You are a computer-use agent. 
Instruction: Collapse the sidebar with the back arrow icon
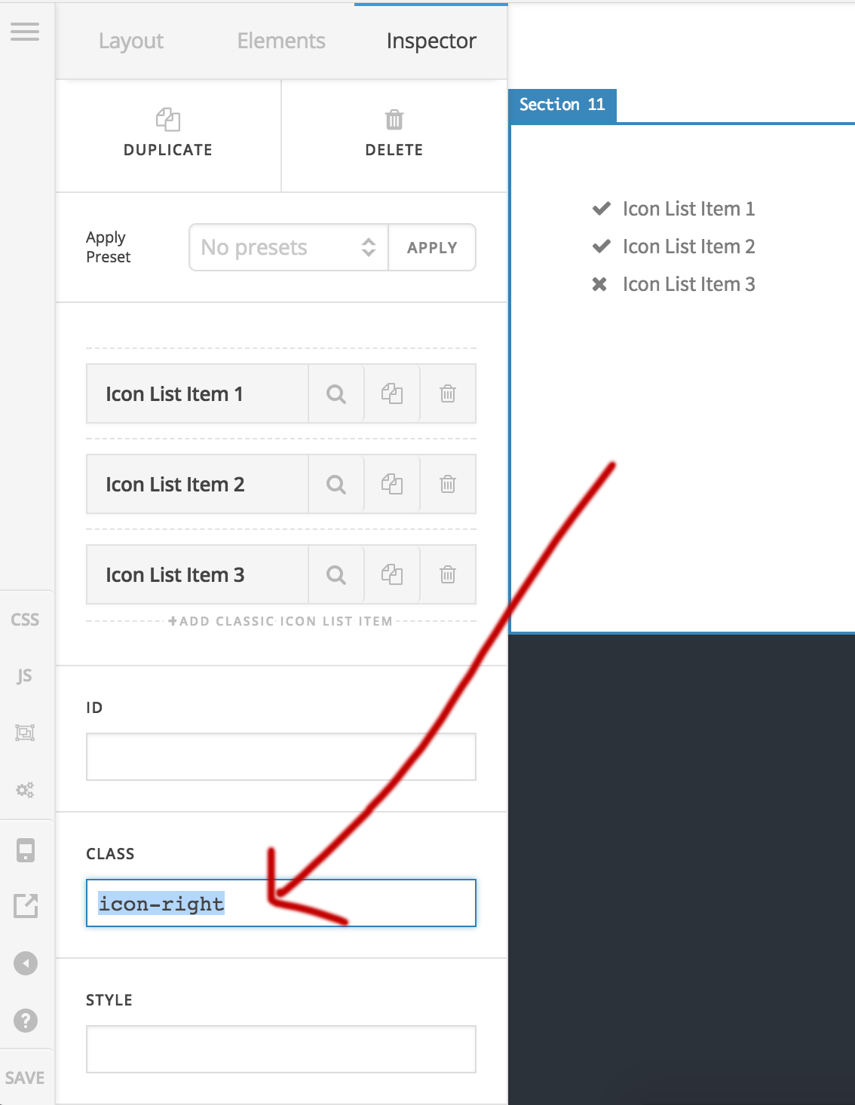(26, 963)
